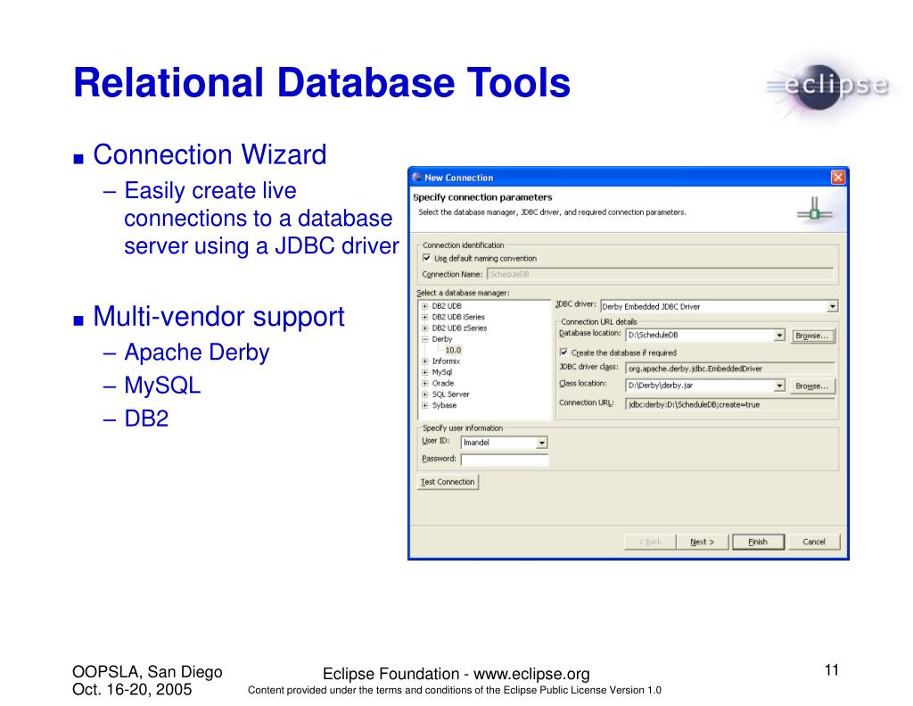Image resolution: width=913 pixels, height=706 pixels.
Task: Collapse the Derby tree node
Action: pos(425,339)
